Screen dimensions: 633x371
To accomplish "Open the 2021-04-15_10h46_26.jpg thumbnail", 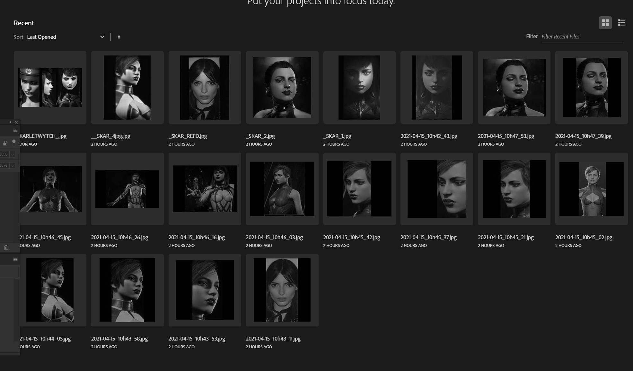I will click(127, 189).
